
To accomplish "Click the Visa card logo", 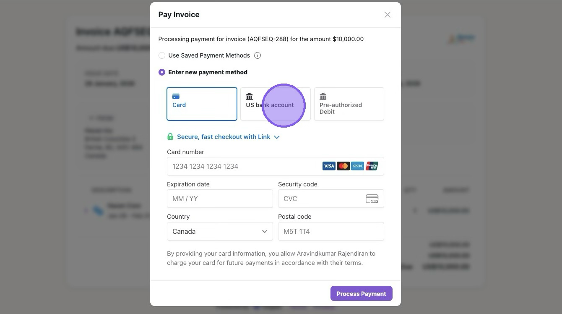I will tap(329, 166).
